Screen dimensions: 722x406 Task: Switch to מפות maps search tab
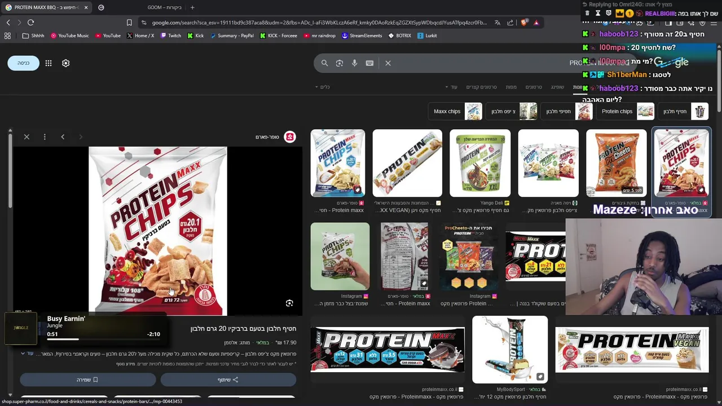(x=511, y=87)
